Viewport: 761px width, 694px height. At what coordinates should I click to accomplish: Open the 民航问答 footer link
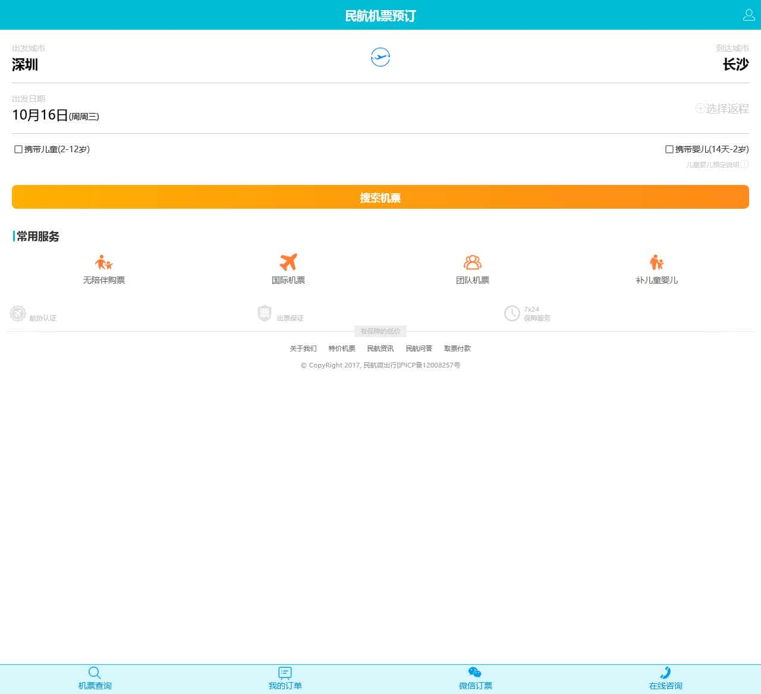pos(419,348)
